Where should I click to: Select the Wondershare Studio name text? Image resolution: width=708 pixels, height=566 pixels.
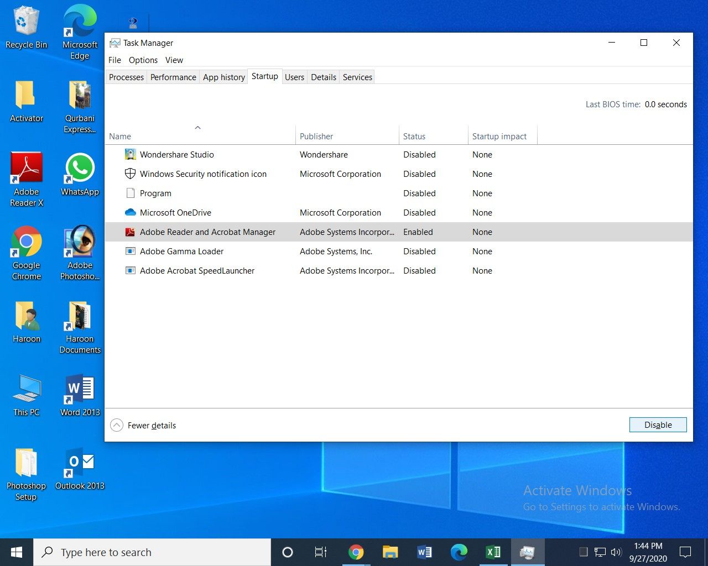coord(177,155)
